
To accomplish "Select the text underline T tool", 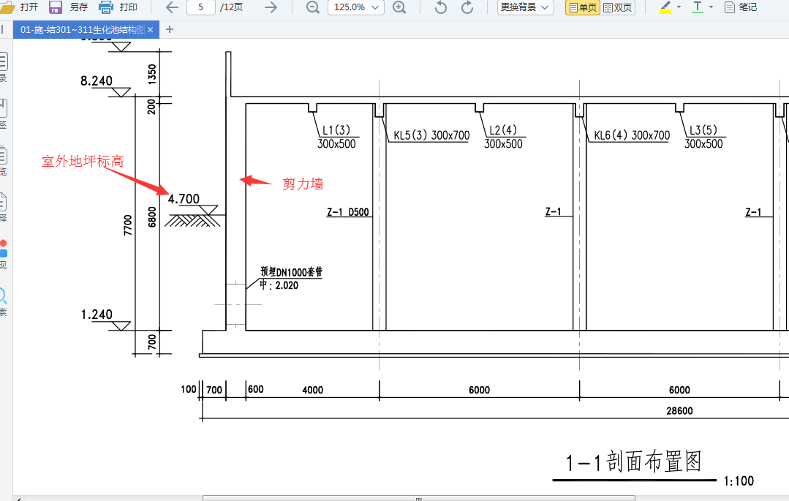I will tap(698, 7).
